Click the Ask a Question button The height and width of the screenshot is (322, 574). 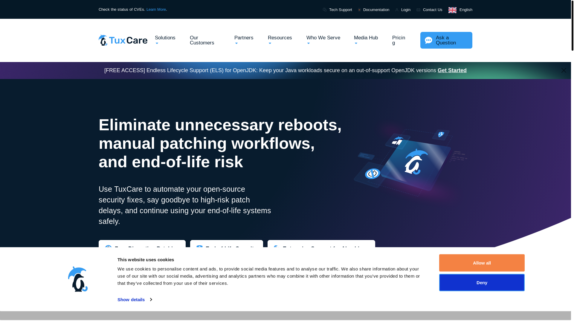pos(446,40)
